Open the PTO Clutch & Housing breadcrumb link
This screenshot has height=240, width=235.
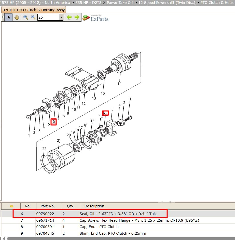click(x=217, y=3)
